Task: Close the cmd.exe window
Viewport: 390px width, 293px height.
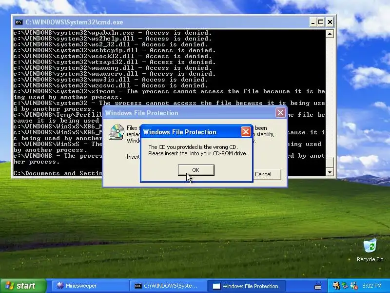Action: click(330, 22)
